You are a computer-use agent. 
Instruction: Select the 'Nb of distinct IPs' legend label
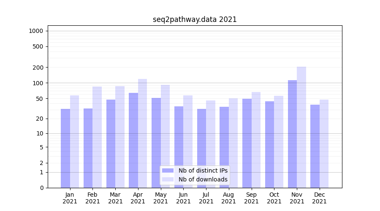203,170
